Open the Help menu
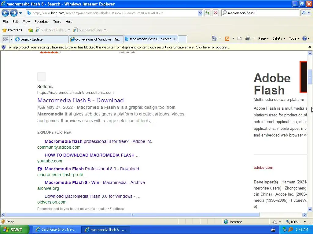This screenshot has width=313, height=234. [x=69, y=22]
